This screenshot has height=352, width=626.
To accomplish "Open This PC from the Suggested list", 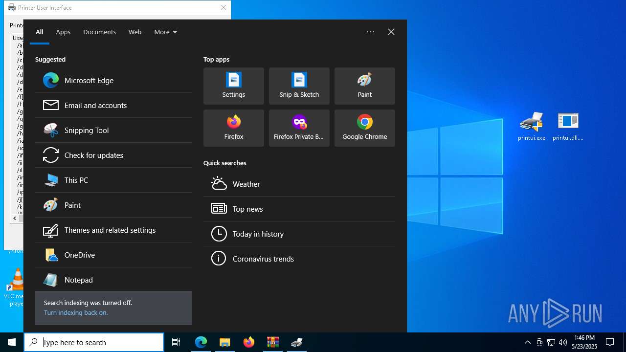I will tap(113, 180).
